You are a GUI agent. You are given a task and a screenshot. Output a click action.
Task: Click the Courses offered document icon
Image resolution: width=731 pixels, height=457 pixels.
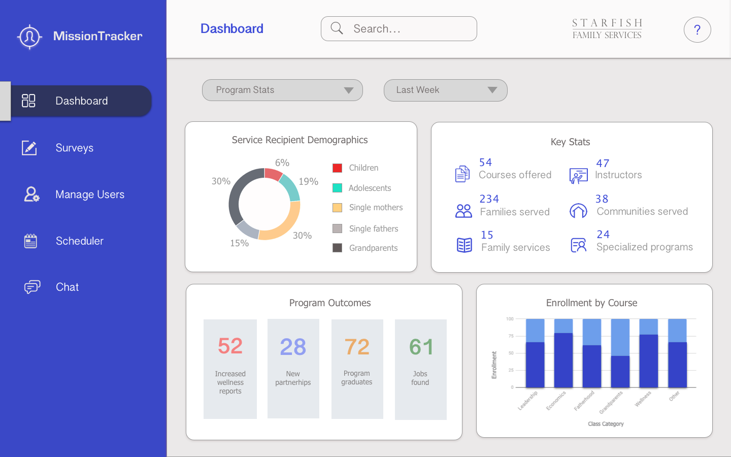tap(462, 174)
